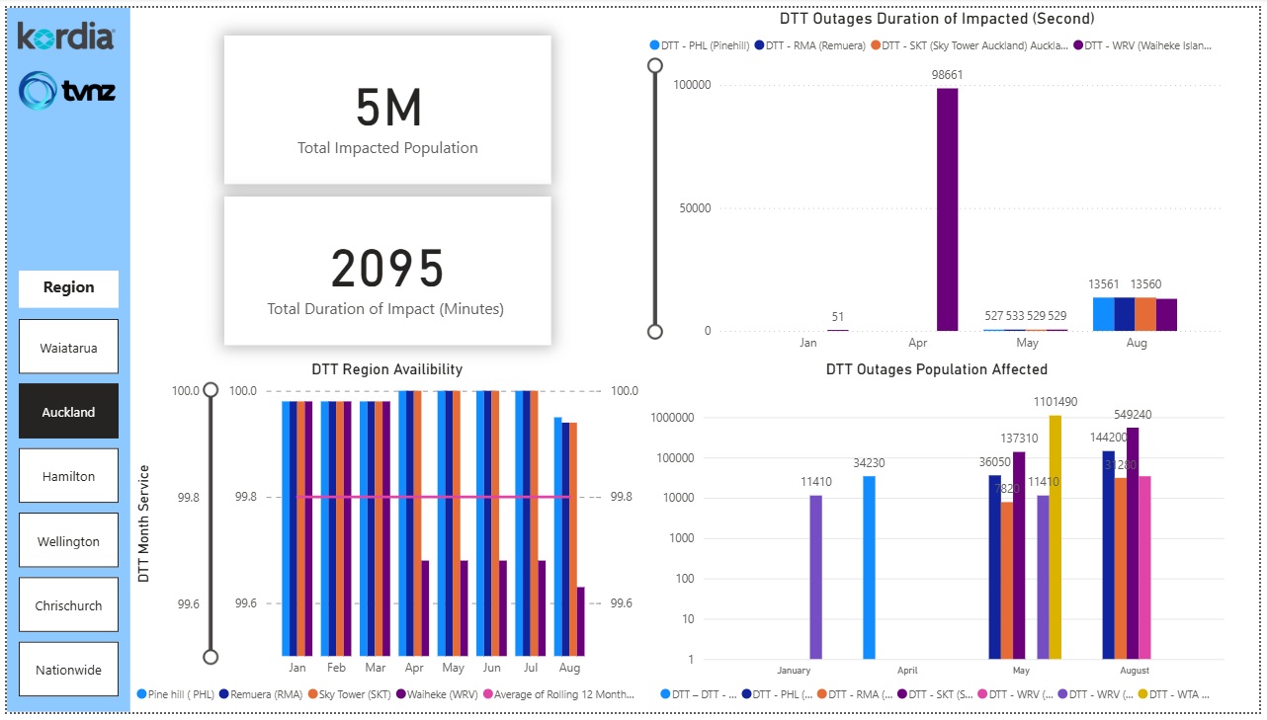The height and width of the screenshot is (720, 1267).
Task: Click the bottom handle of the Availability slider
Action: tap(210, 655)
